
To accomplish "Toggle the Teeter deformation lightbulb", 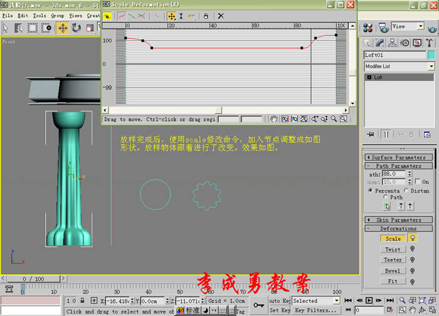I will [x=412, y=260].
